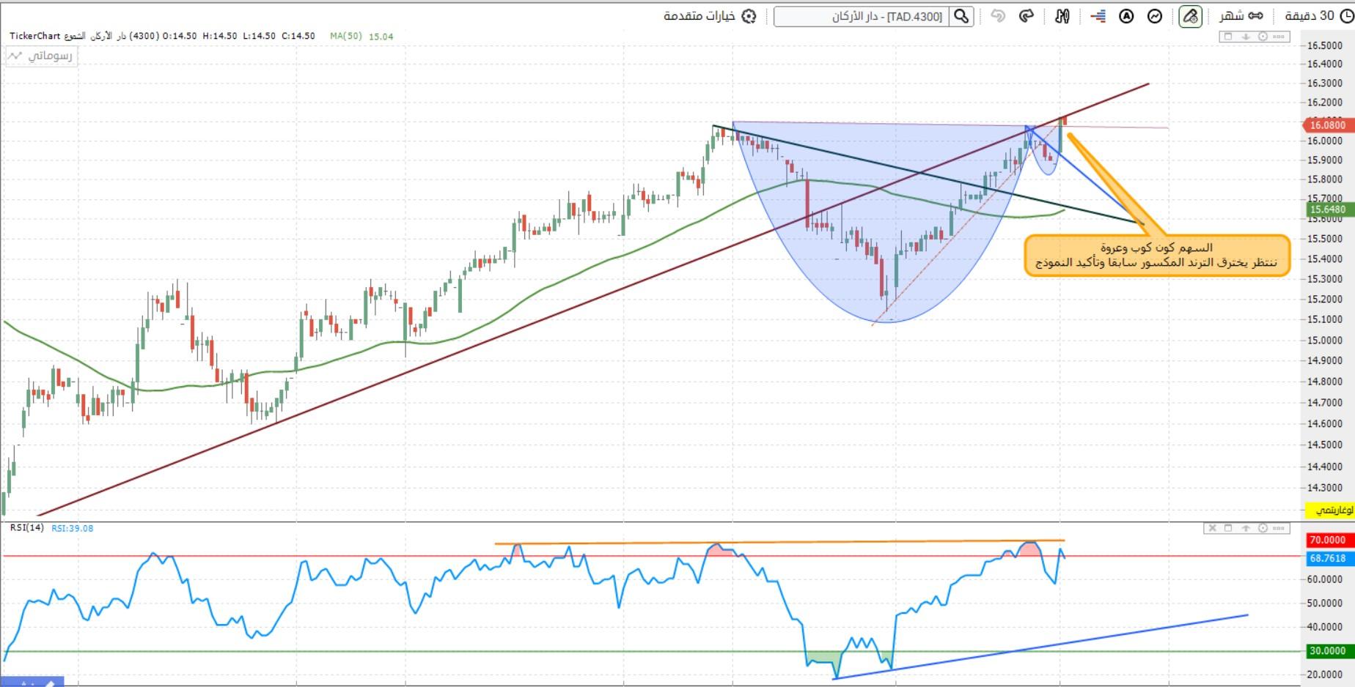Open the main chart panel settings gear
The image size is (1355, 687).
(x=1263, y=37)
